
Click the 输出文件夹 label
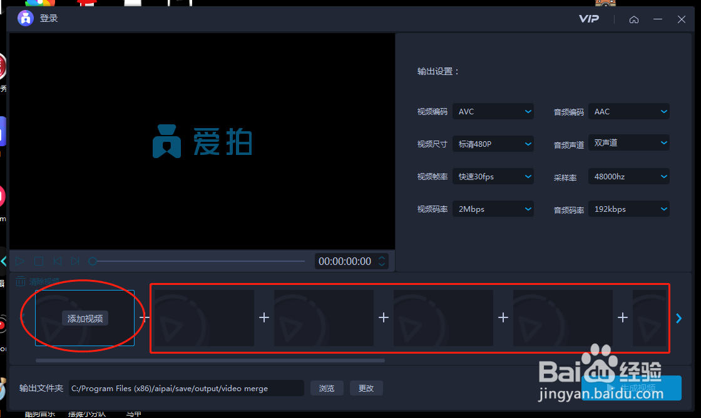41,388
